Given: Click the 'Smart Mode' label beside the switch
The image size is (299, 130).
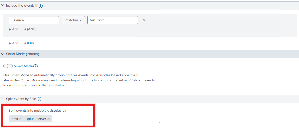Looking at the screenshot, I should (x=23, y=66).
